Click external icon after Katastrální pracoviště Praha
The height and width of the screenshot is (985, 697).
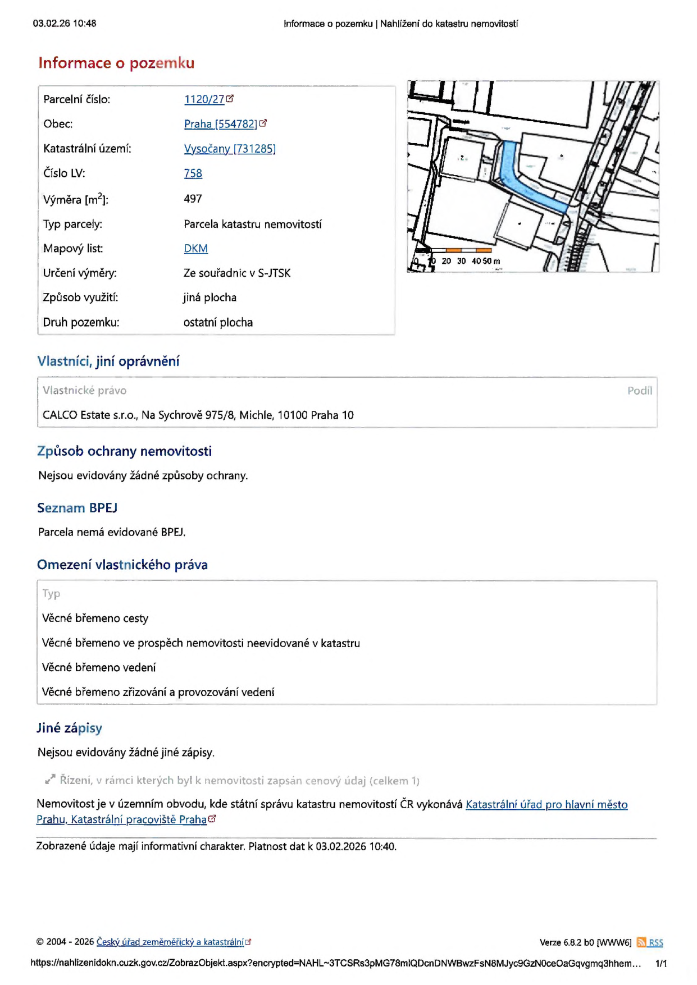212,819
